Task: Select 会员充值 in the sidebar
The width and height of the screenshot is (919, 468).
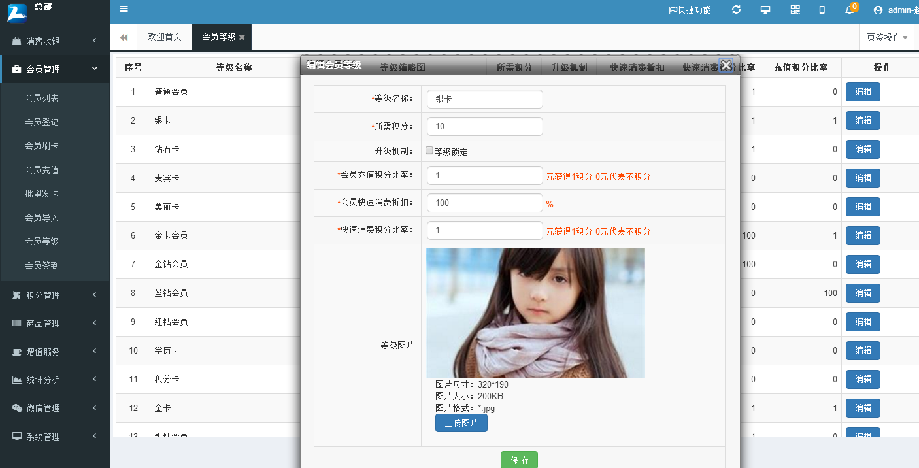Action: [x=42, y=170]
